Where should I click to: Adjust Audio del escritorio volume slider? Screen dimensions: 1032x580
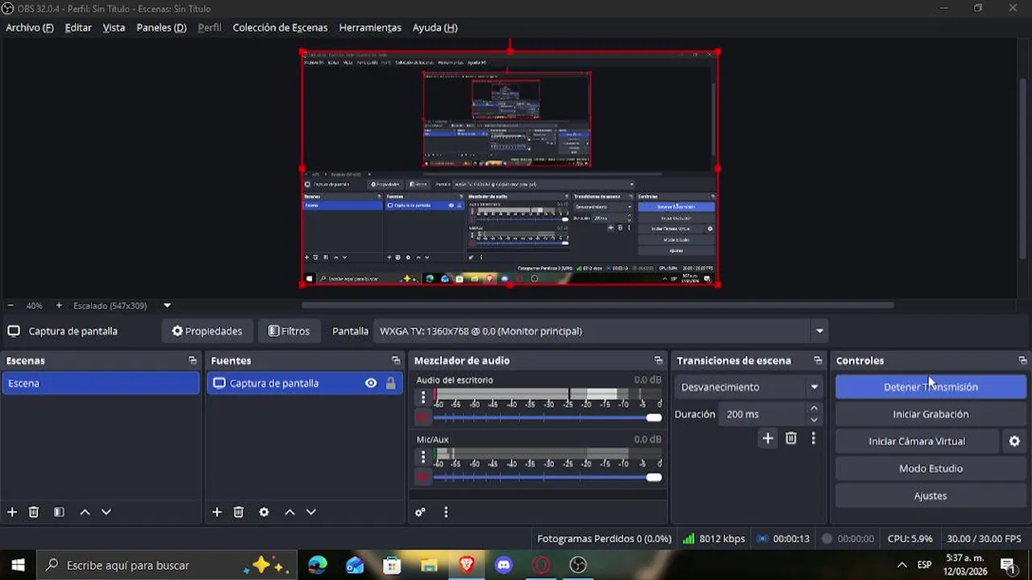[547, 417]
